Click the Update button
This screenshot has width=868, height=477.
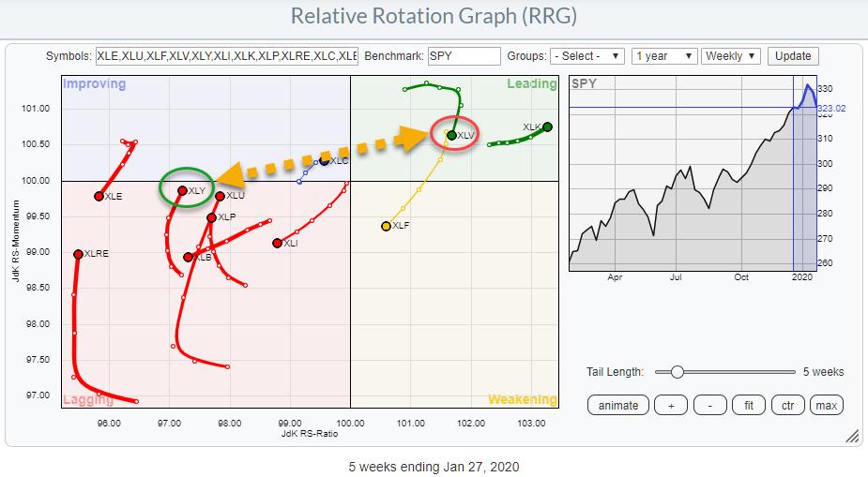pyautogui.click(x=793, y=56)
